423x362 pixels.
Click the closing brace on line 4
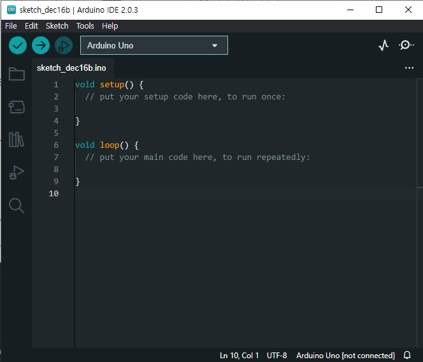(x=78, y=121)
